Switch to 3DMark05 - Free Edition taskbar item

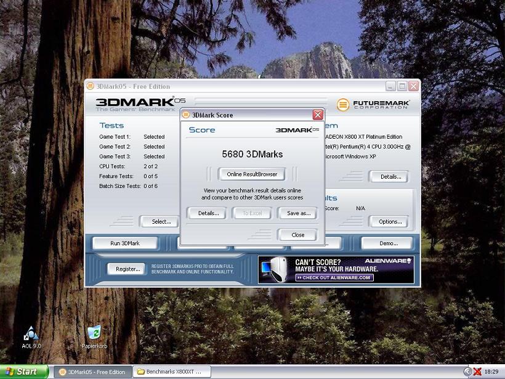[x=92, y=372]
